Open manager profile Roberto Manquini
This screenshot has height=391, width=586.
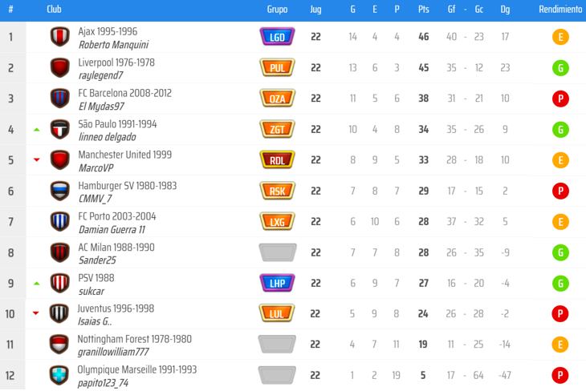tap(113, 45)
